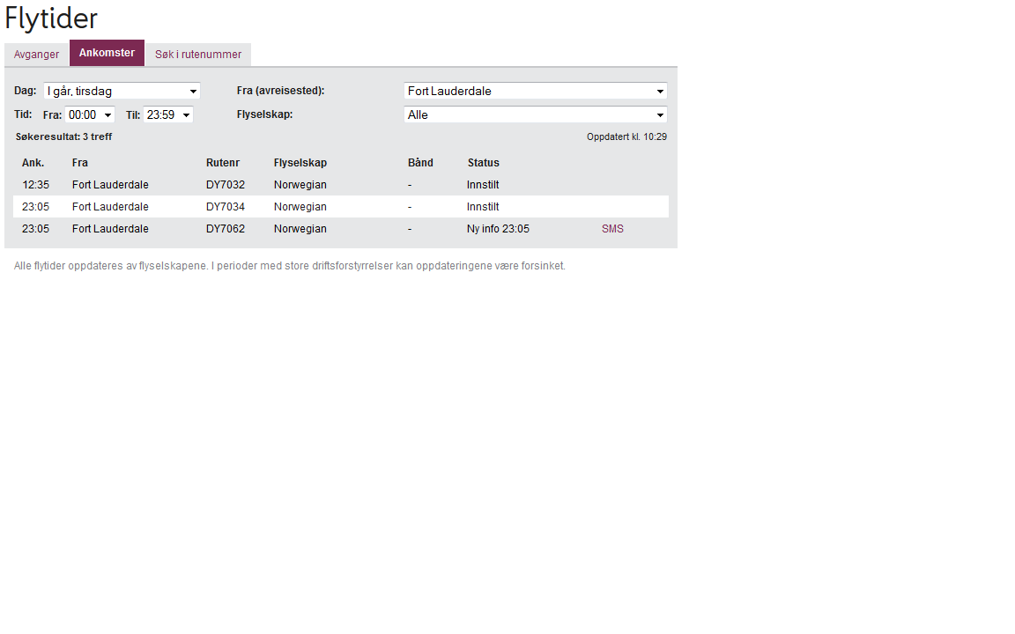Click the Fra column header
Viewport: 1015px width, 634px height.
pyautogui.click(x=80, y=163)
